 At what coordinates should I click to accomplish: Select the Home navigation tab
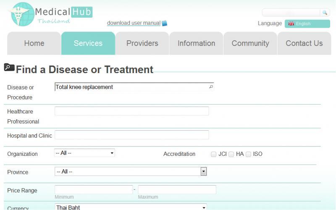pos(34,43)
